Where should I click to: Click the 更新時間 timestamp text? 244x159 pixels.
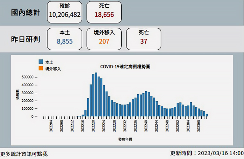click(207, 153)
